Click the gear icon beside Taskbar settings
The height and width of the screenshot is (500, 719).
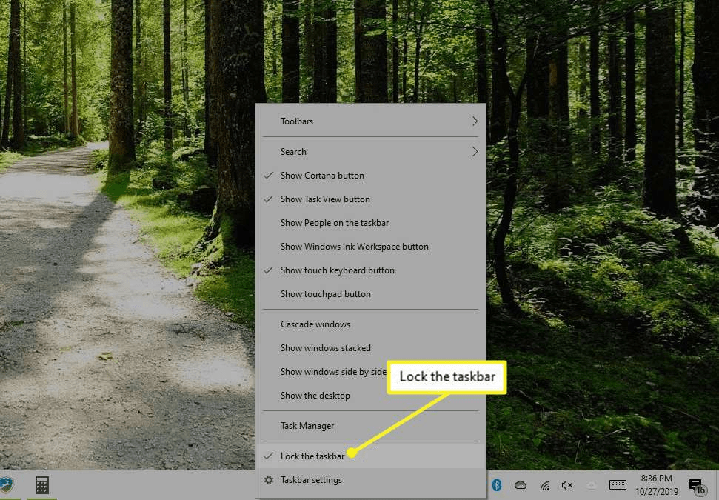click(x=269, y=480)
